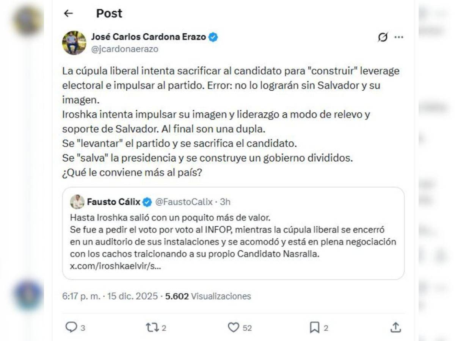This screenshot has width=455, height=341.
Task: Click Fausto Cálix's verified checkmark
Action: pyautogui.click(x=147, y=202)
